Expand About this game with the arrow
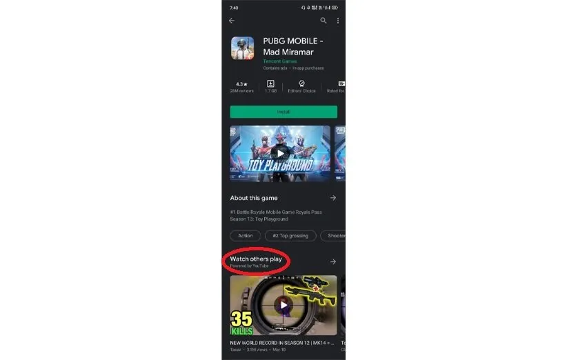Viewport: 567px width, 360px height. pyautogui.click(x=333, y=198)
